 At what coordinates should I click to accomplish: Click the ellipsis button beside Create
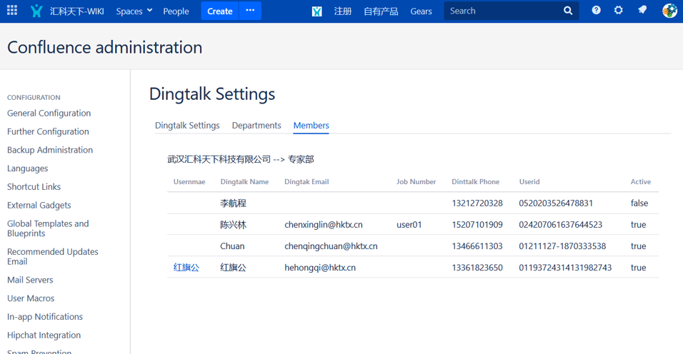tap(250, 11)
